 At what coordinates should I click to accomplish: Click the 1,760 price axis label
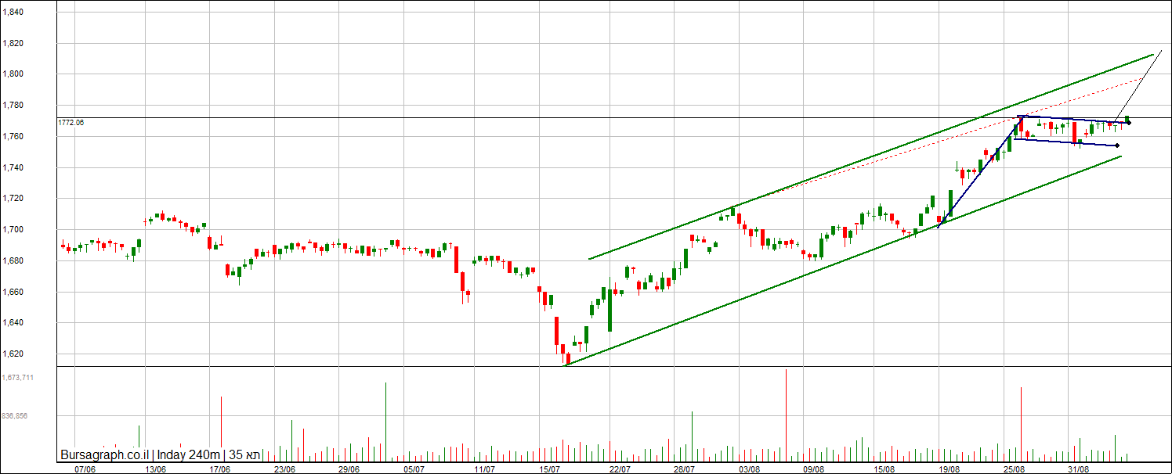(x=12, y=137)
